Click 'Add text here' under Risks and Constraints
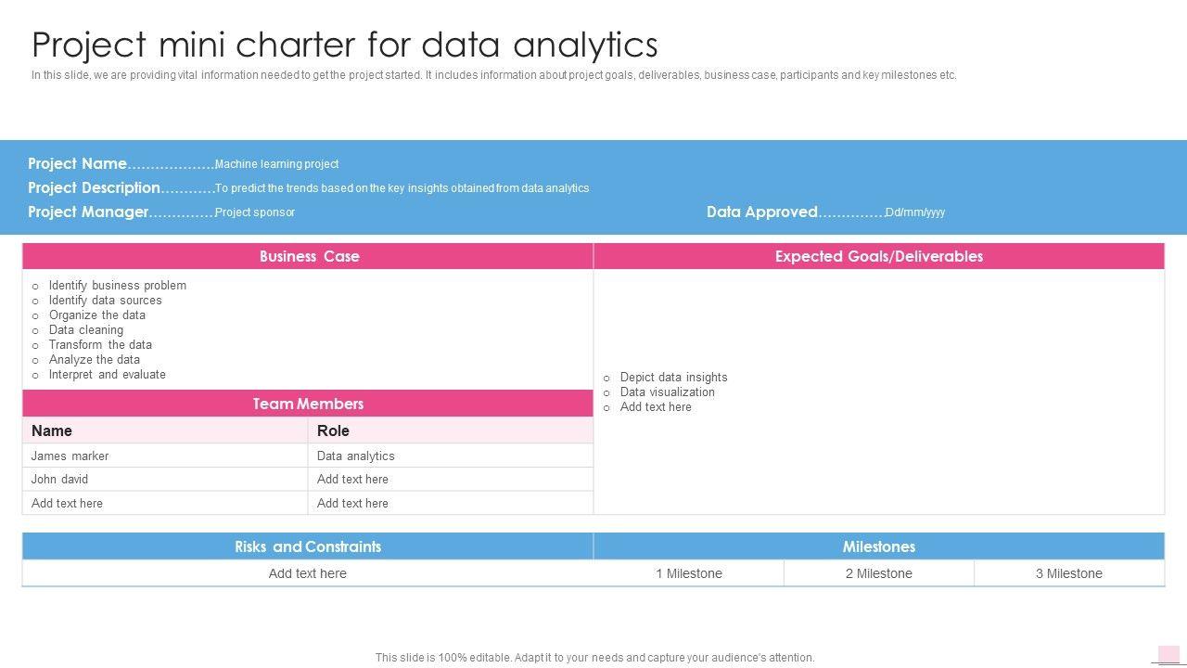 (308, 573)
